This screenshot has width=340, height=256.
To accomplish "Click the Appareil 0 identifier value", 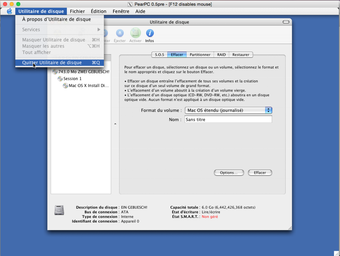I will pyautogui.click(x=130, y=221).
